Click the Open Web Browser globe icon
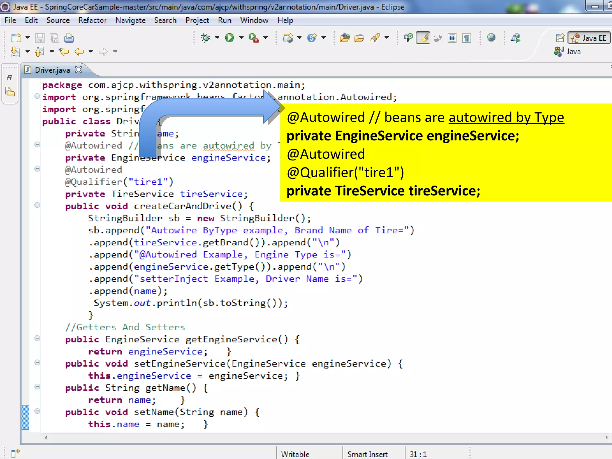The height and width of the screenshot is (459, 612). [x=491, y=38]
